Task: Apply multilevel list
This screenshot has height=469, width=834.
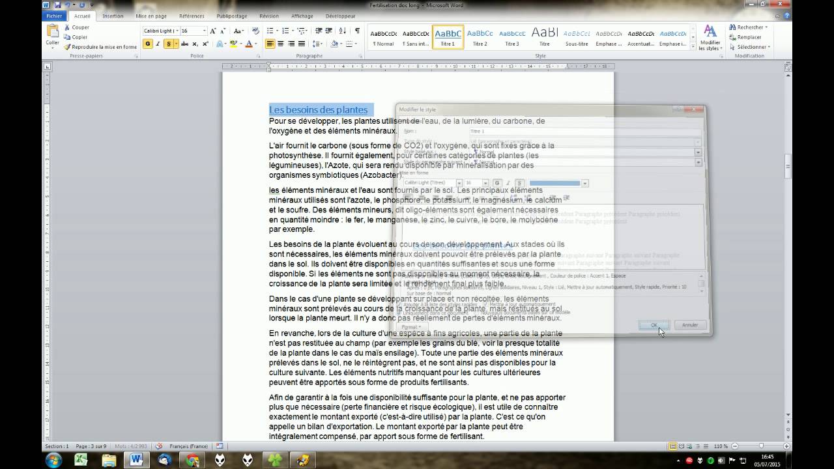Action: click(300, 31)
